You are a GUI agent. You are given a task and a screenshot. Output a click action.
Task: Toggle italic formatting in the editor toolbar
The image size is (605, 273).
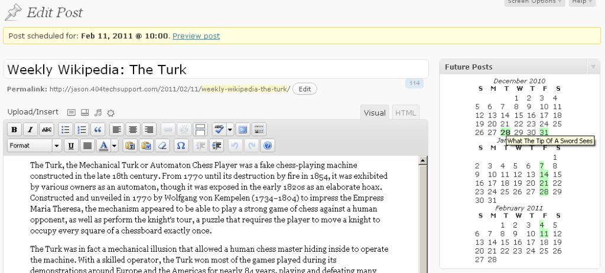point(31,130)
